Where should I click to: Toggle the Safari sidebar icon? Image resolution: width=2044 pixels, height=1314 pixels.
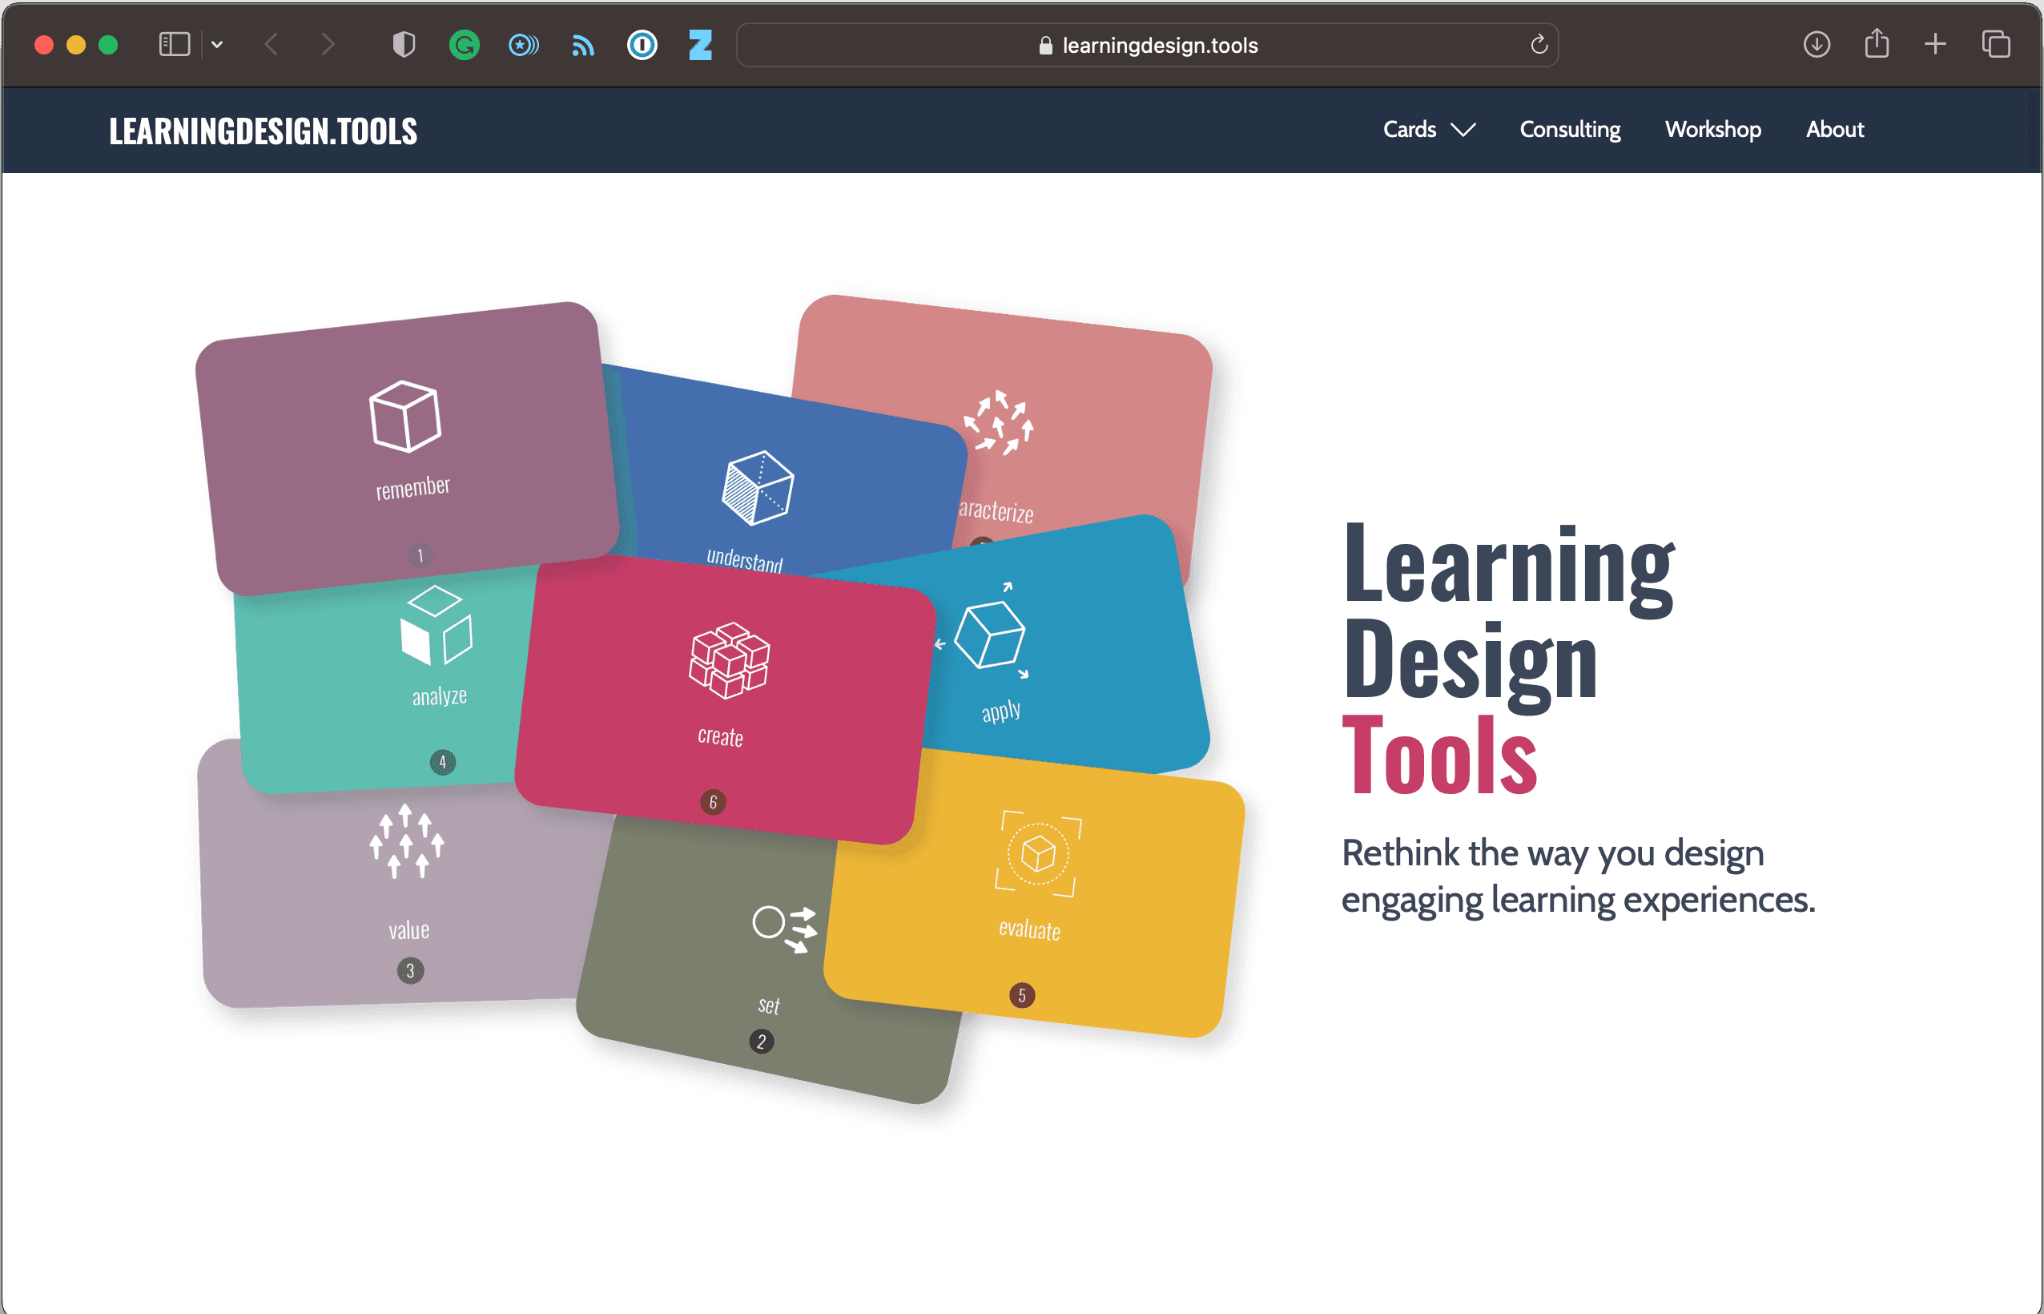point(174,44)
